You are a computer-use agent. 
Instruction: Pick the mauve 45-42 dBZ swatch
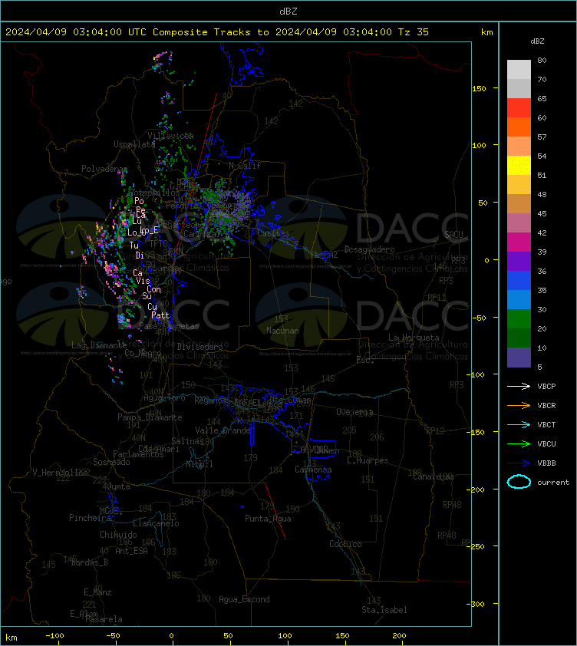coord(519,223)
